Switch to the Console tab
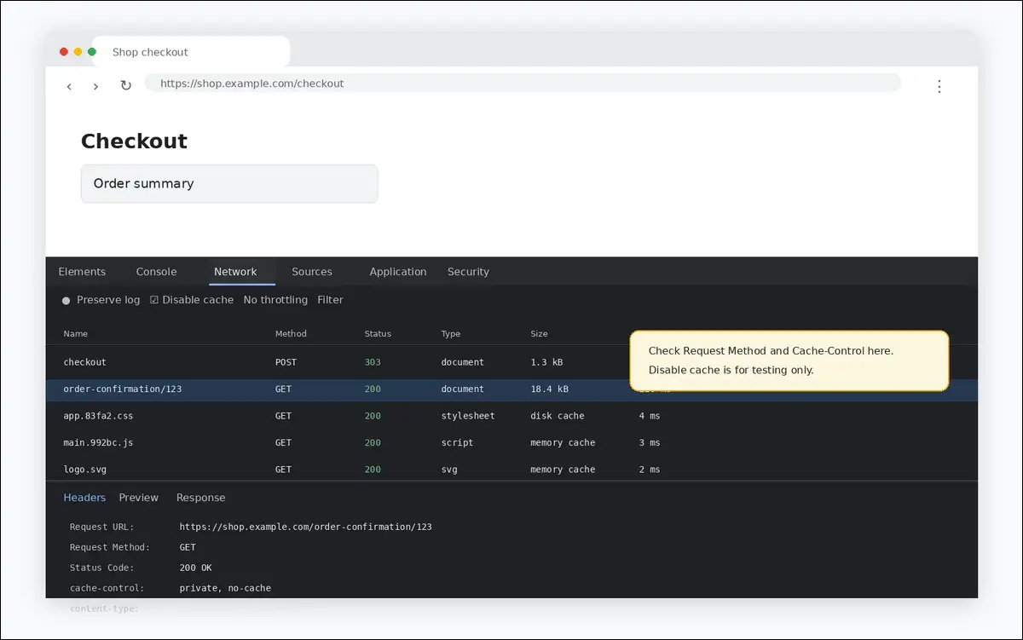 tap(156, 272)
